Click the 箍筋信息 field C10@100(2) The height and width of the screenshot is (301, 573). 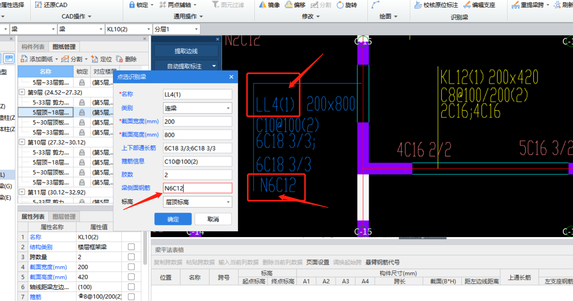point(198,161)
